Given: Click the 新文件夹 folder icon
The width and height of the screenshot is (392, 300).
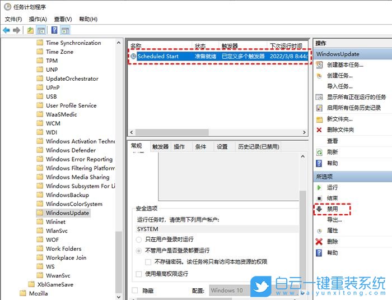Looking at the screenshot, I should click(319, 119).
